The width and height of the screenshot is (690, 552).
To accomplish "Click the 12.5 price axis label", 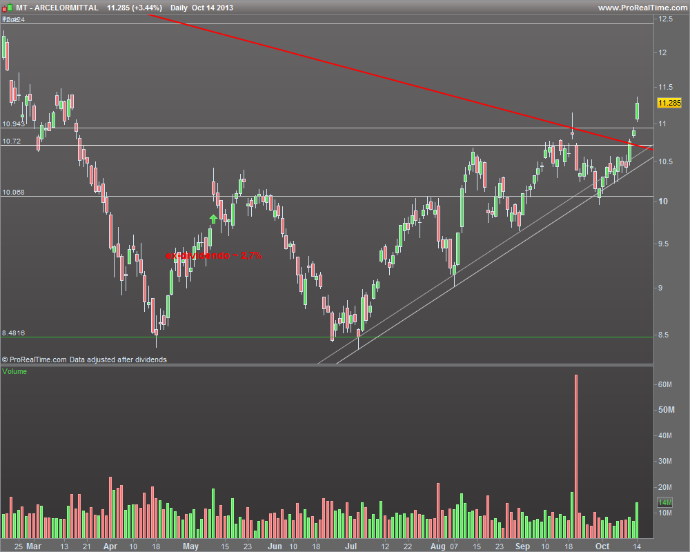I will (x=665, y=19).
